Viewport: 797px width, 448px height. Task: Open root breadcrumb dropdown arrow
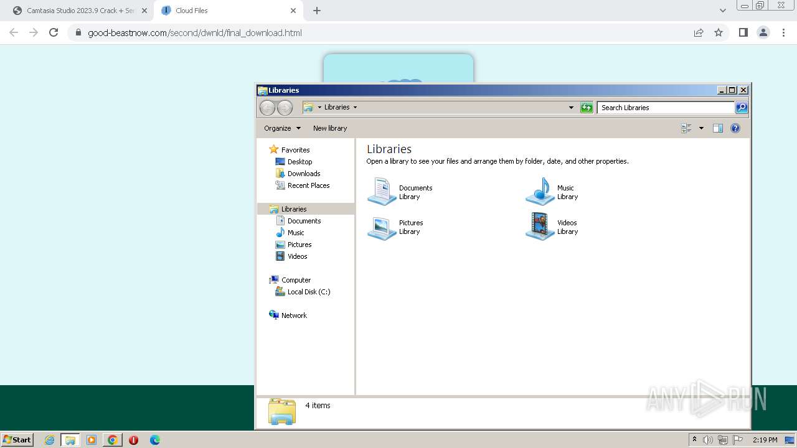319,107
